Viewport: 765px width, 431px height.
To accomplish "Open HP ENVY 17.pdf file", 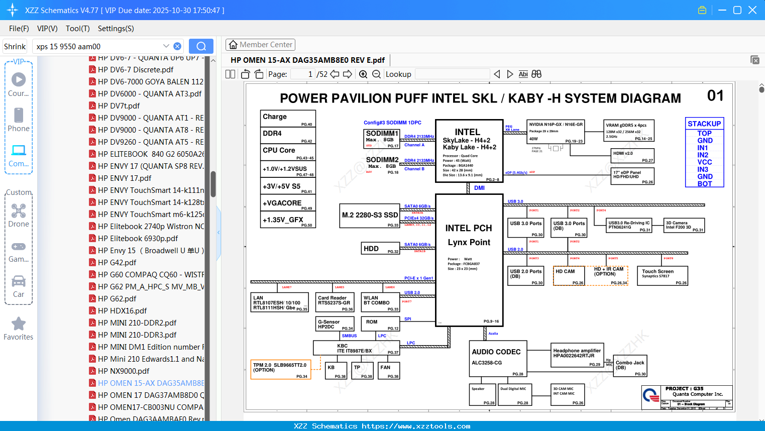I will [125, 178].
